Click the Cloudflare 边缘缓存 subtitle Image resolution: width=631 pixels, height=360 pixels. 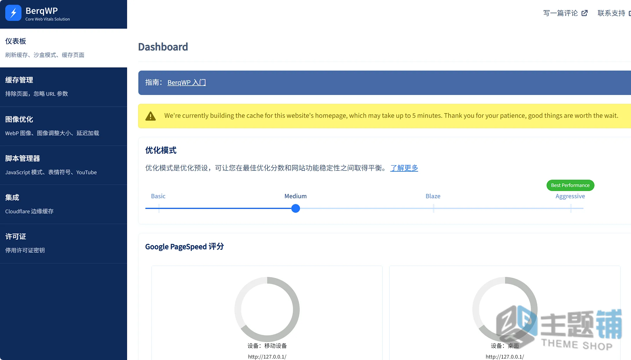pos(29,211)
